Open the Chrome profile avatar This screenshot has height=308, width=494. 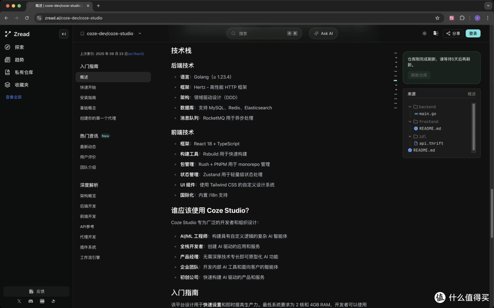point(477,18)
